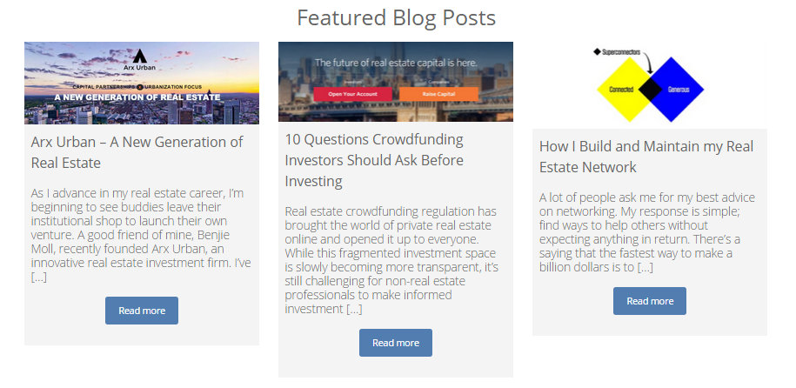This screenshot has height=388, width=796.
Task: Click the Featured Blog Posts heading
Action: [x=397, y=17]
